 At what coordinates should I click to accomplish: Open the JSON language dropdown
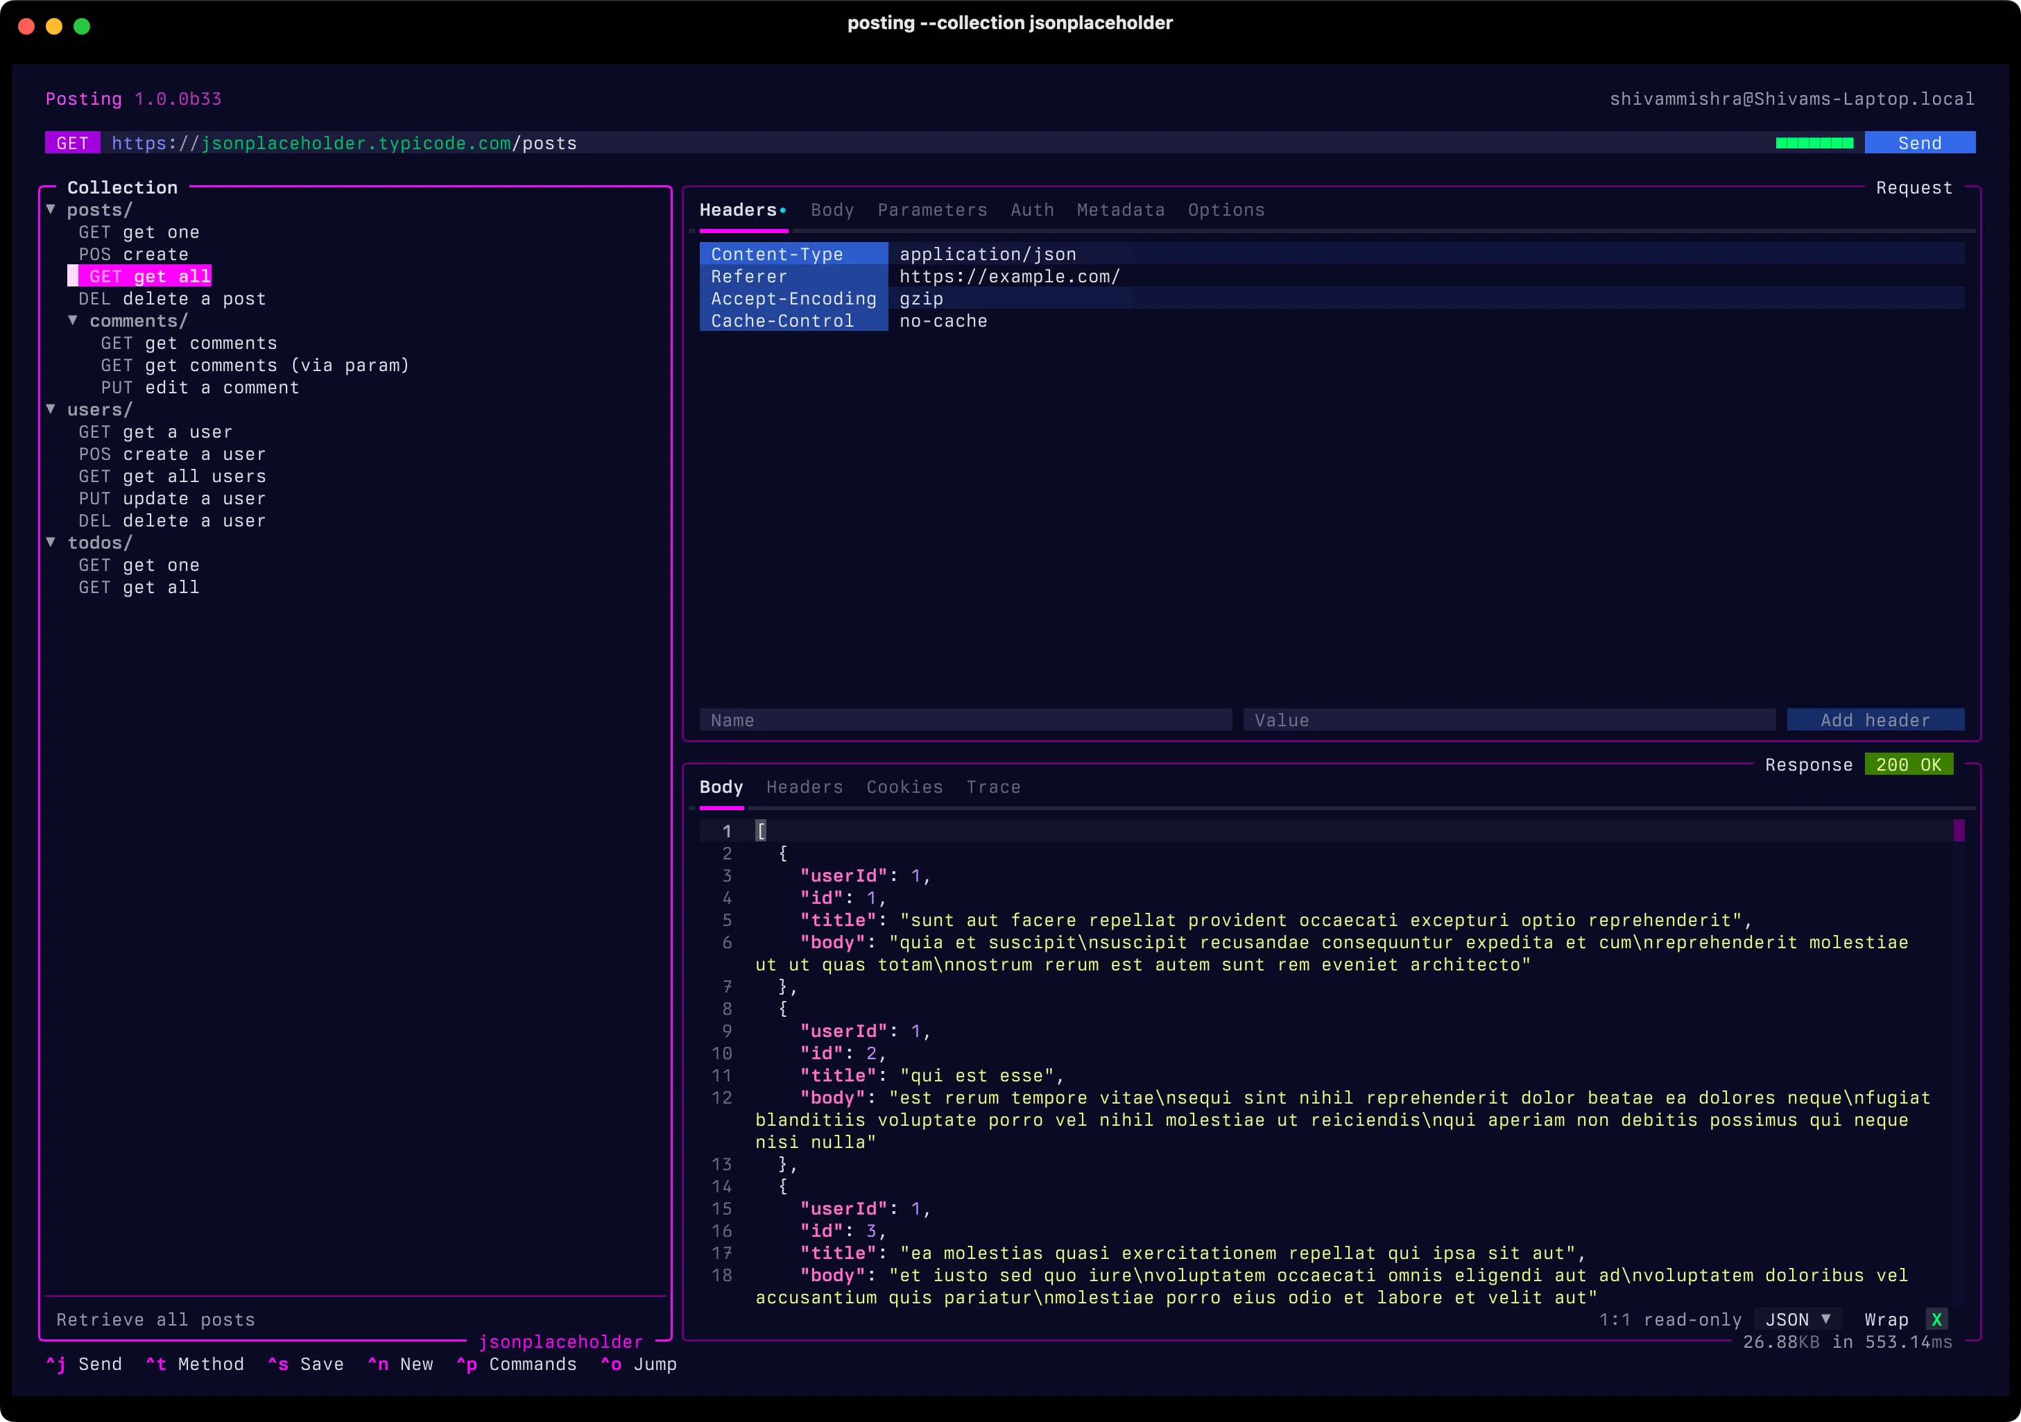tap(1798, 1319)
